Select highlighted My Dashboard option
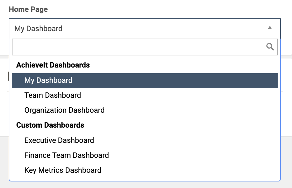The height and width of the screenshot is (188, 292). click(x=145, y=80)
